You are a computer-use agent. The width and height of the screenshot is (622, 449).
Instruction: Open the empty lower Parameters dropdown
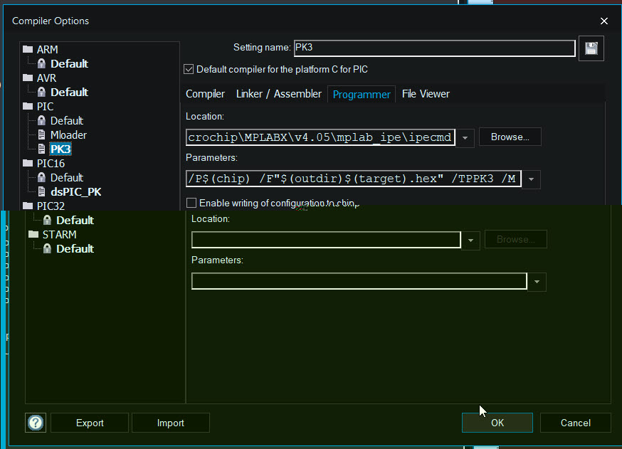click(537, 282)
